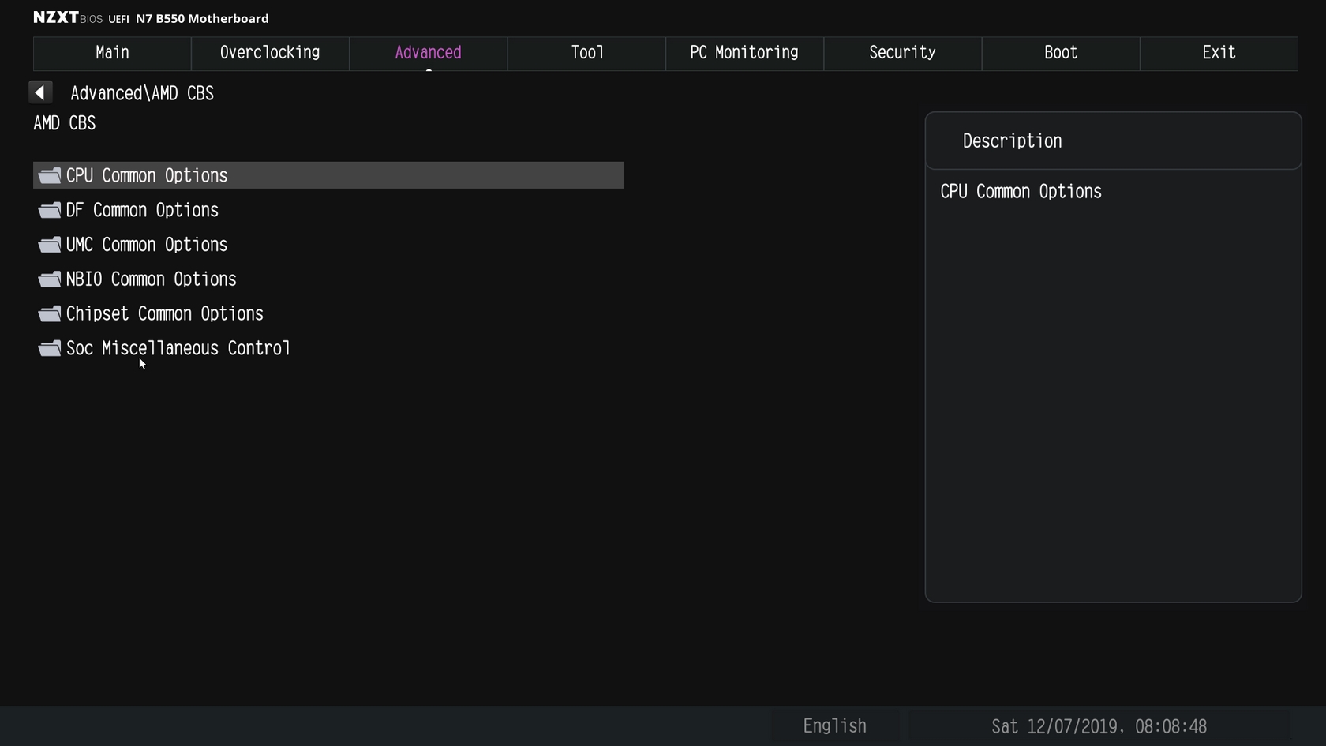This screenshot has width=1326, height=746.
Task: Click the Chipset Common Options folder icon
Action: (x=50, y=314)
